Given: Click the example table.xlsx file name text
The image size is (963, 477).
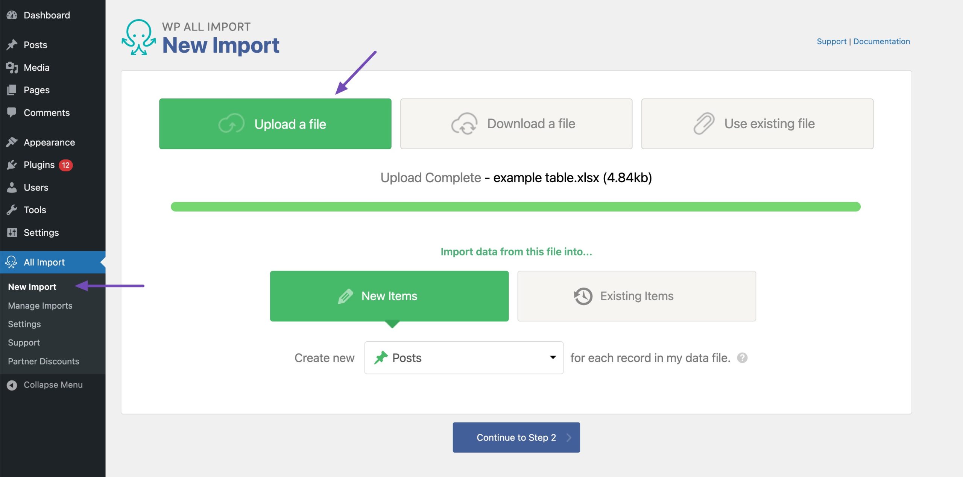Looking at the screenshot, I should pyautogui.click(x=546, y=177).
